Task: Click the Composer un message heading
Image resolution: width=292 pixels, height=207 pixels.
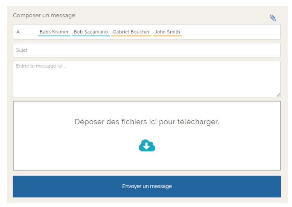Action: (44, 16)
